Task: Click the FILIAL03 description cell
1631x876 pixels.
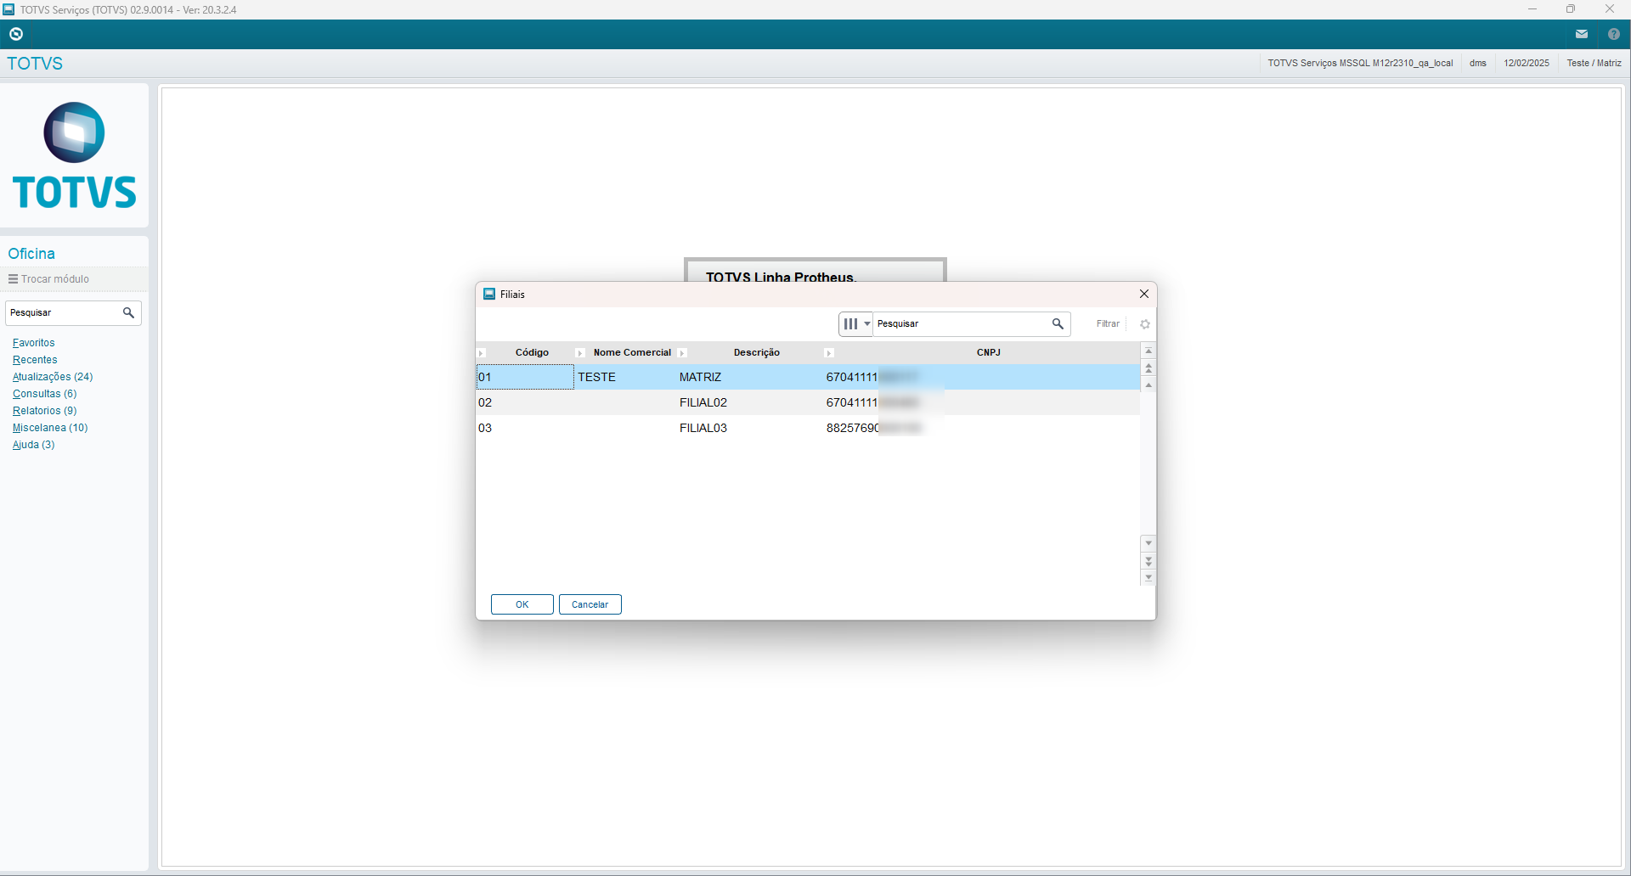Action: (749, 428)
